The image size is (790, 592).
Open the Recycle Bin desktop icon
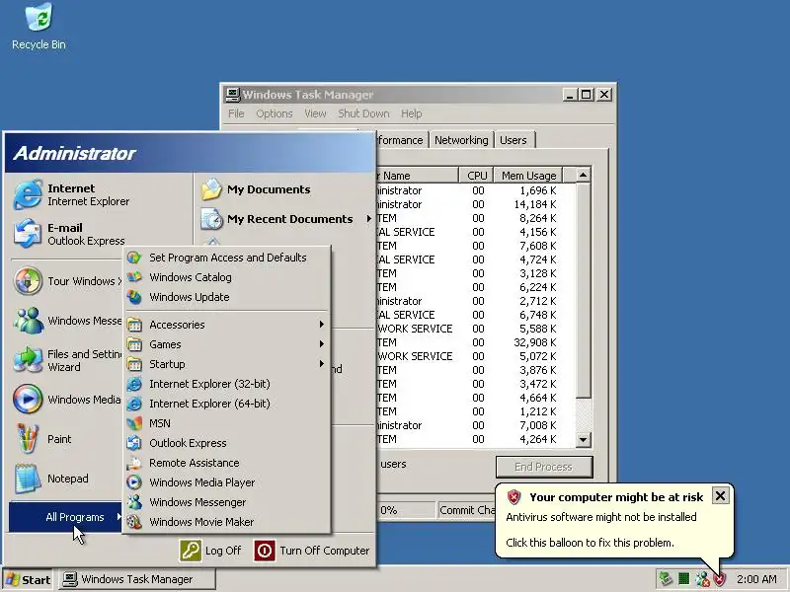click(x=39, y=27)
